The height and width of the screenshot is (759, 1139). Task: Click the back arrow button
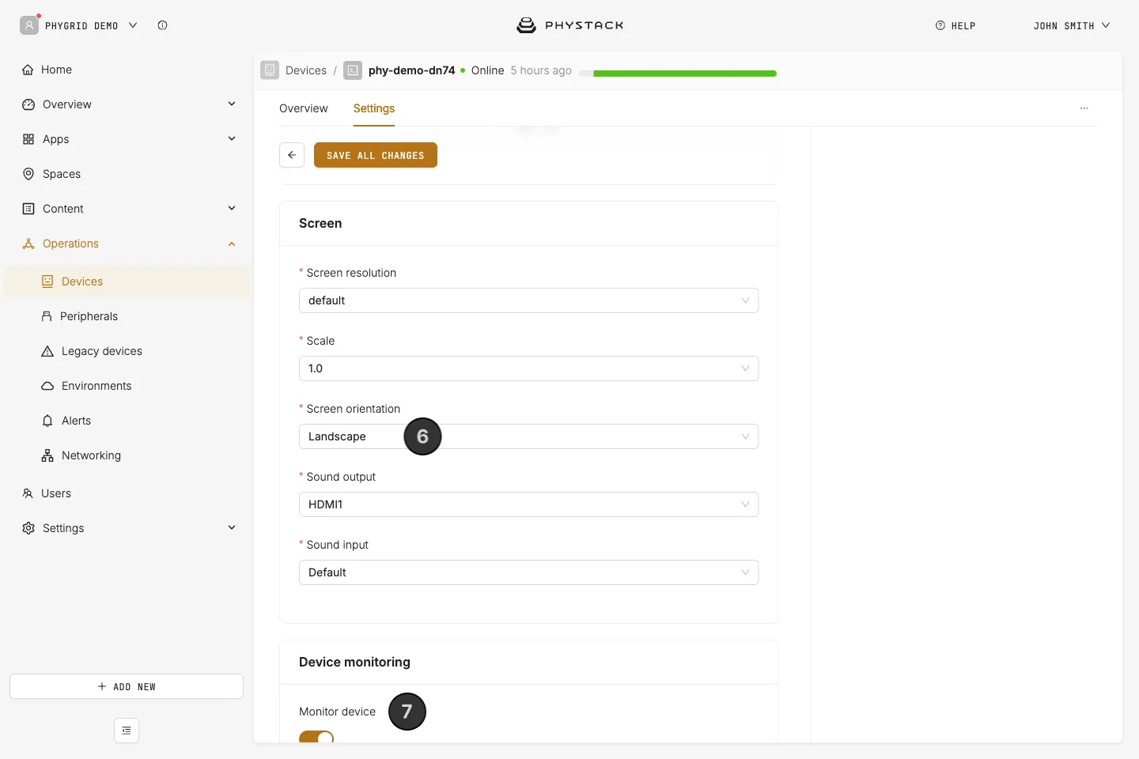point(292,155)
